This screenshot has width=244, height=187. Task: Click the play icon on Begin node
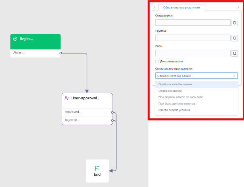(15, 39)
